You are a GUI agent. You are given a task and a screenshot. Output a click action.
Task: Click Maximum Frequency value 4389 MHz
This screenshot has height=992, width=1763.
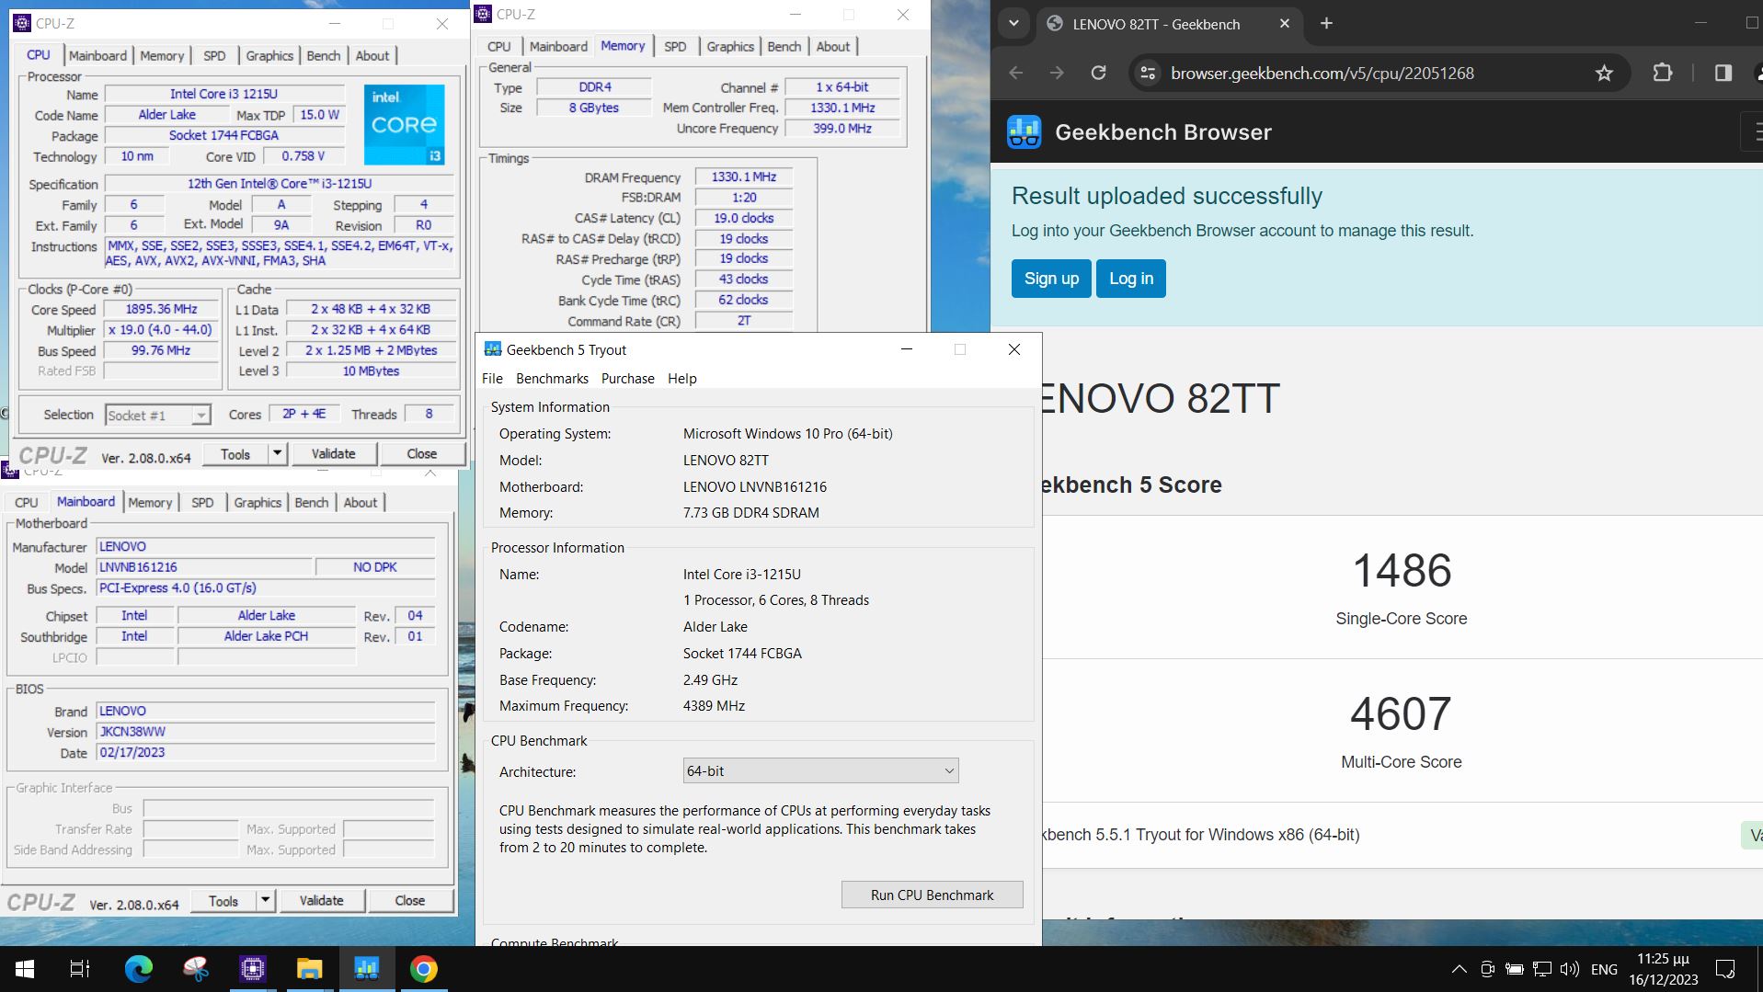tap(714, 706)
